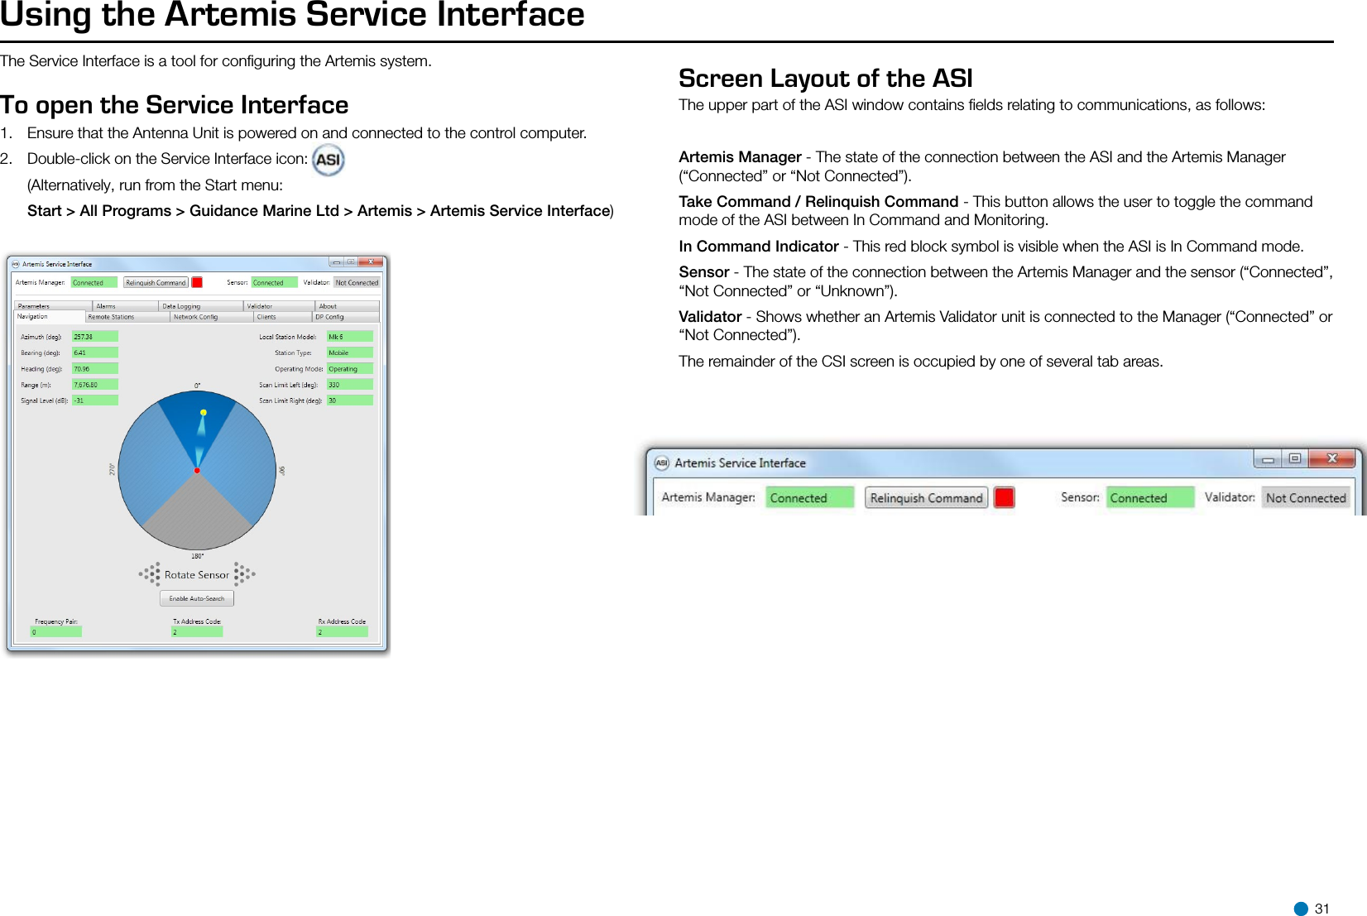Viewport: 1367px width, 916px height.
Task: Minimize the small full Artemis Service Interface window
Action: pos(336,261)
